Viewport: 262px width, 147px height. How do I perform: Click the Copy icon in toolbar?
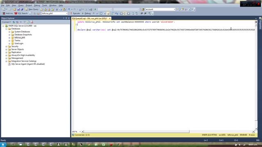(x=61, y=9)
